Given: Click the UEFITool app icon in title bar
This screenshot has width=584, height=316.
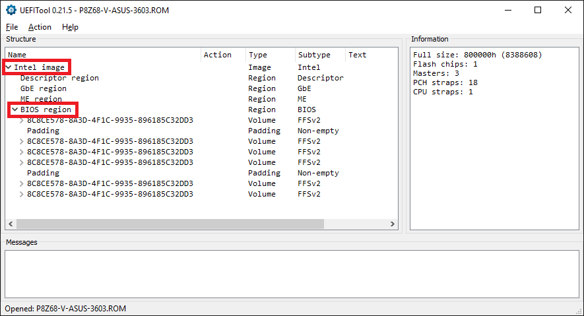Looking at the screenshot, I should (x=11, y=10).
